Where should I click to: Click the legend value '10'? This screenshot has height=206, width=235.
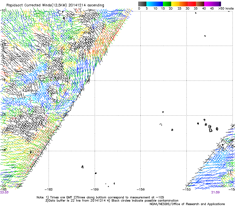pos(155,9)
